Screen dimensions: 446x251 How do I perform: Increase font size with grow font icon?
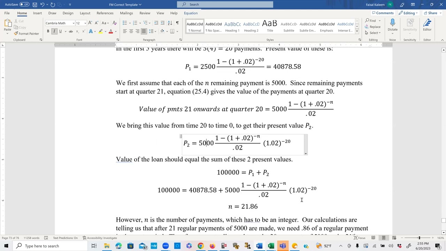coord(90,23)
